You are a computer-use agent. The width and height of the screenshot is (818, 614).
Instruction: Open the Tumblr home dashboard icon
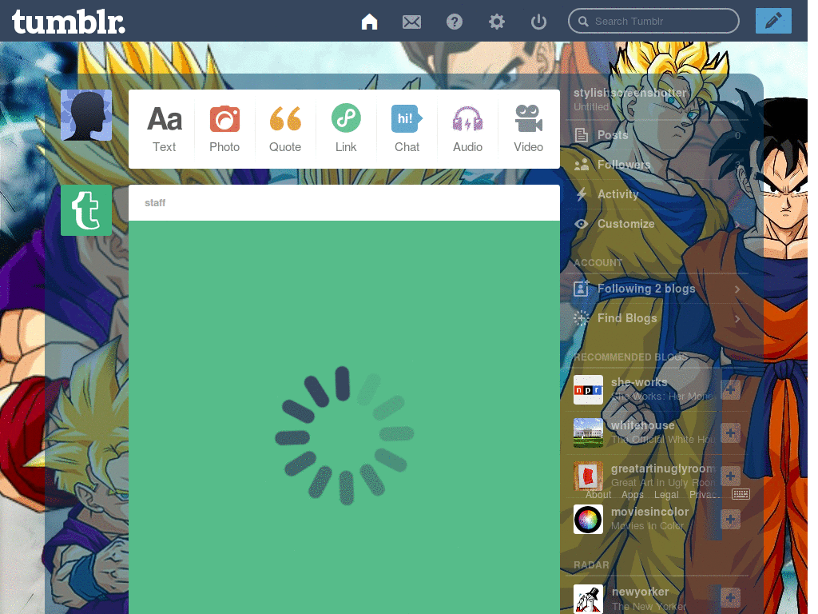[369, 22]
